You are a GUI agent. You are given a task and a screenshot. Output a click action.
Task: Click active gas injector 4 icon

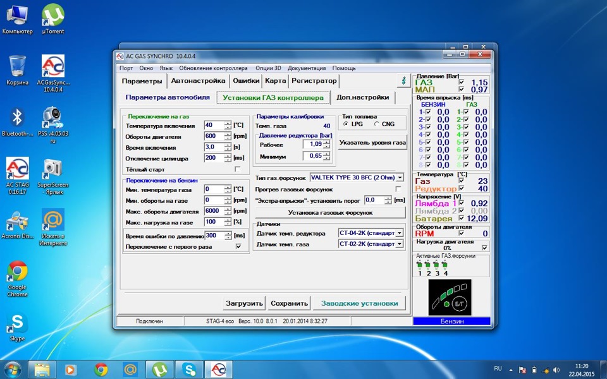click(x=445, y=265)
